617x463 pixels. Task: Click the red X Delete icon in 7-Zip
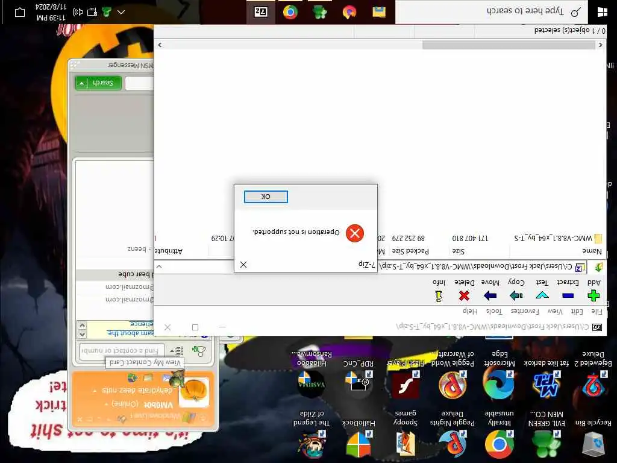pyautogui.click(x=465, y=295)
